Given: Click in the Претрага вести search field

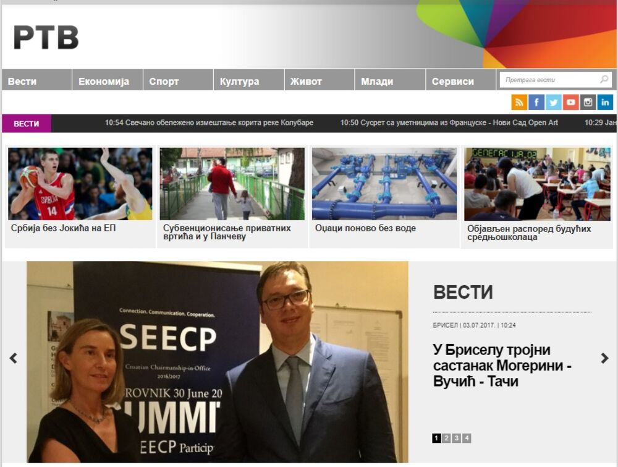Looking at the screenshot, I should pos(550,80).
